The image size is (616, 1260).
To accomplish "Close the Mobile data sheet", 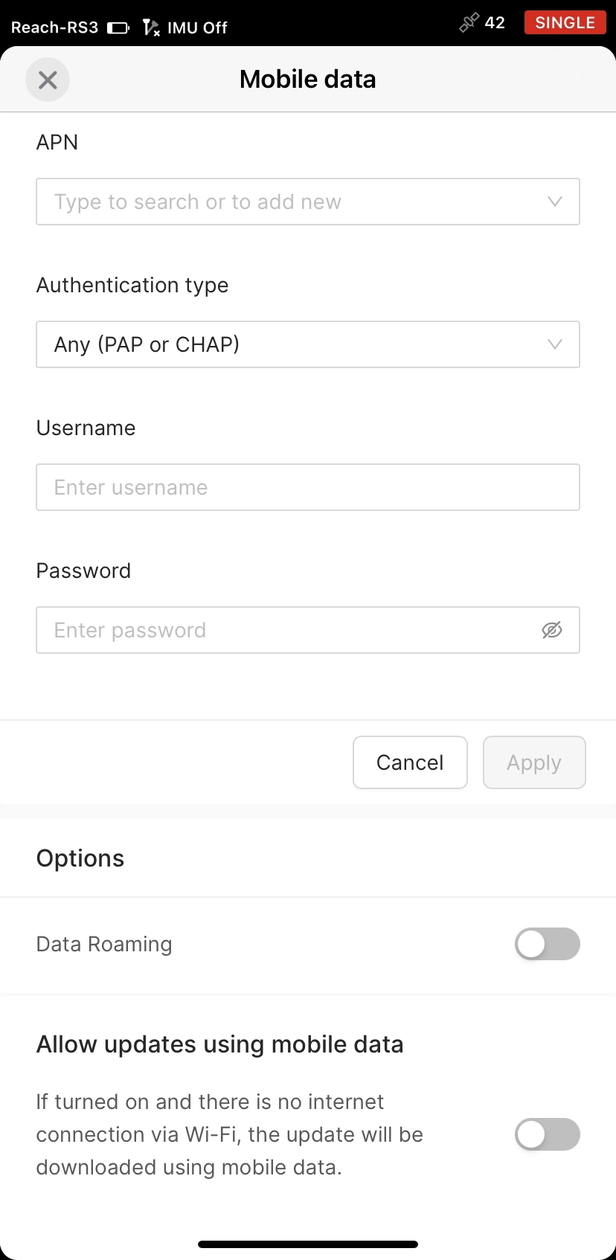I will (x=48, y=80).
